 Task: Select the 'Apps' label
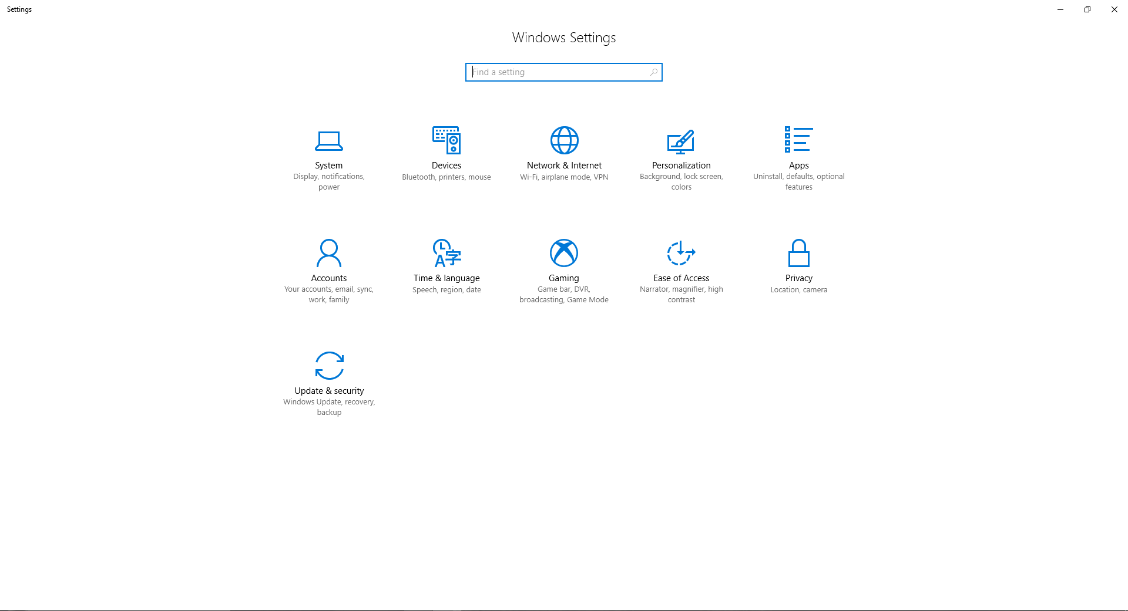(x=799, y=166)
